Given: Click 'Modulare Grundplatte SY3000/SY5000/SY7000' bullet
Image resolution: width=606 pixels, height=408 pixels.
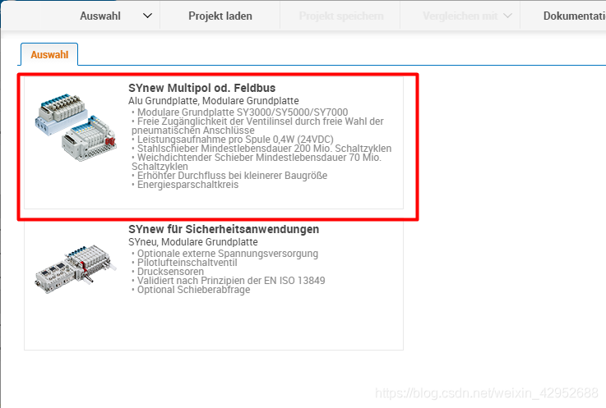Looking at the screenshot, I should 243,112.
